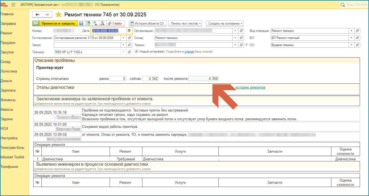Open Телеграм-боты section in sidebar
Image resolution: width=369 pixels, height=196 pixels.
(x=12, y=148)
